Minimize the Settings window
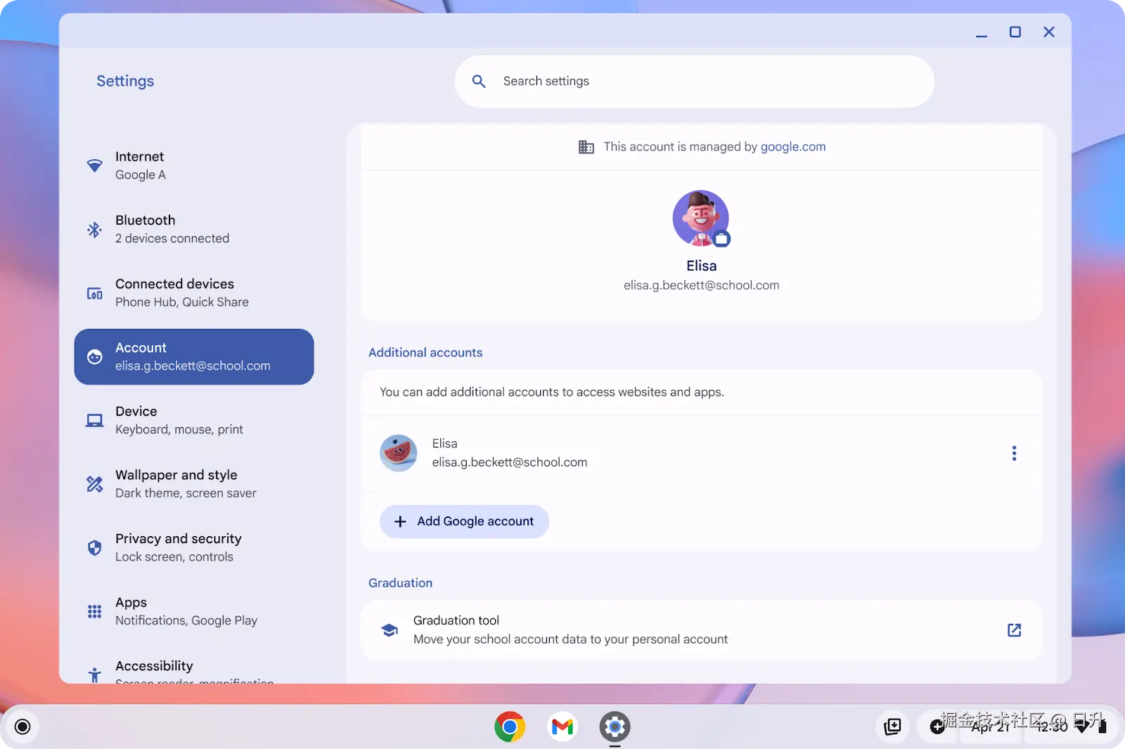The image size is (1125, 749). coord(982,32)
